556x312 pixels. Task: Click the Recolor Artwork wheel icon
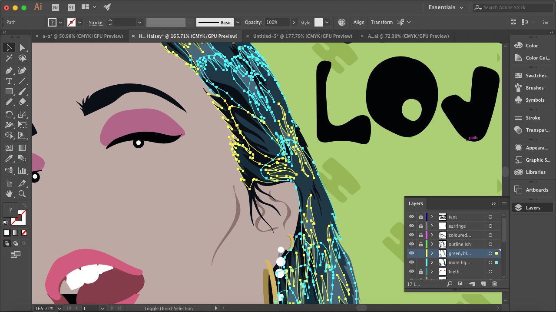[x=342, y=22]
